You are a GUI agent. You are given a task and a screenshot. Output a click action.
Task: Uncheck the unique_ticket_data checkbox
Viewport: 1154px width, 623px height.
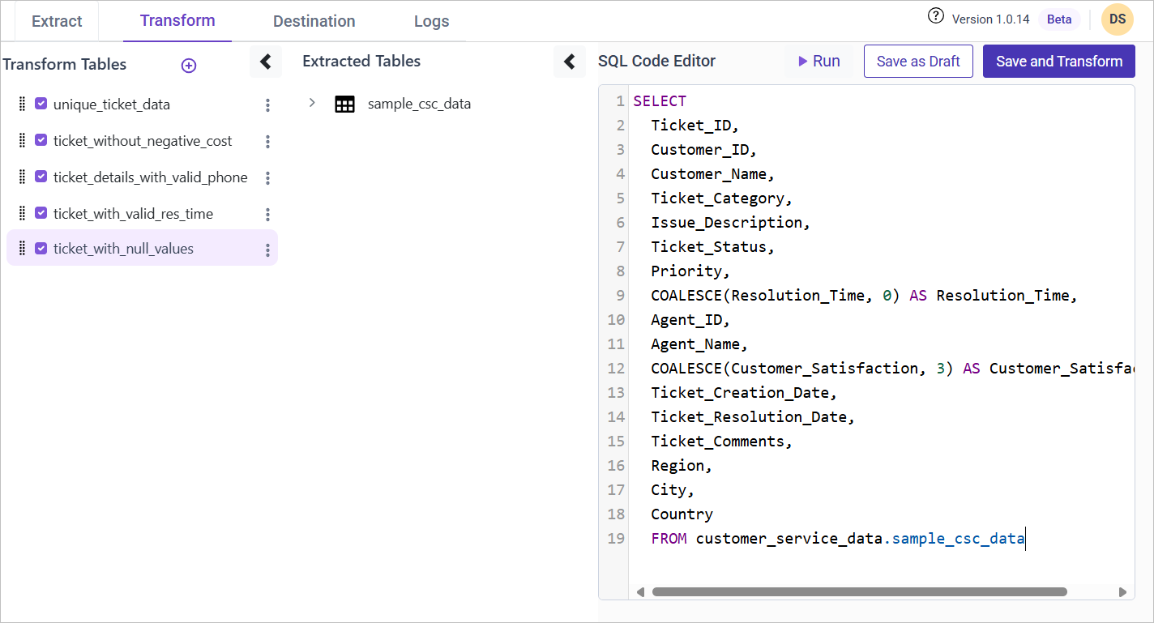point(41,104)
